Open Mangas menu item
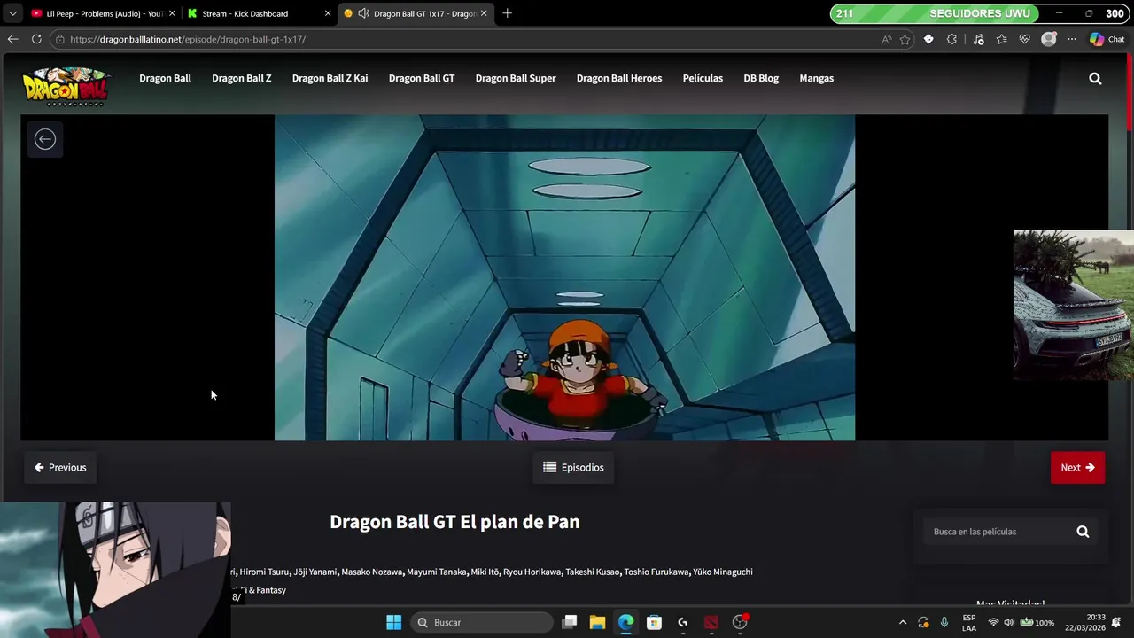Image resolution: width=1134 pixels, height=638 pixels. point(816,78)
